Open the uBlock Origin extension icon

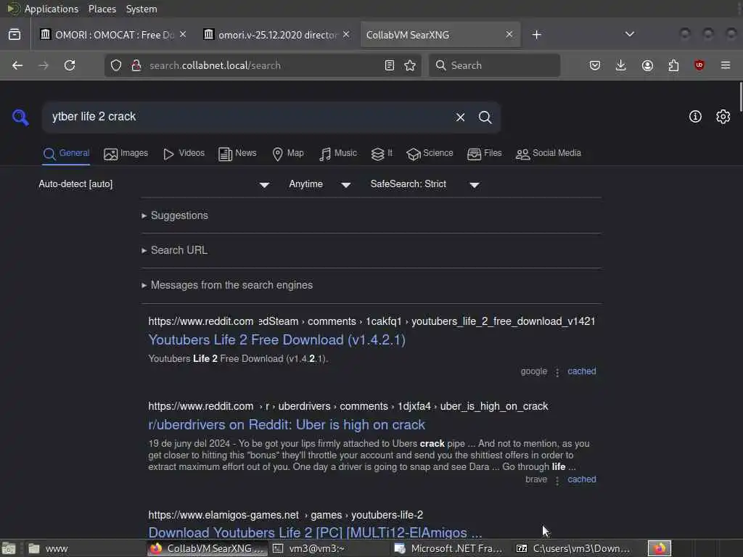click(699, 65)
